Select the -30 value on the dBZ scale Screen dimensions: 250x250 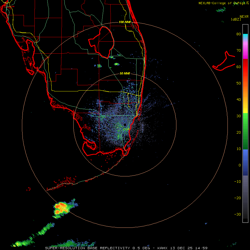[x=237, y=214]
